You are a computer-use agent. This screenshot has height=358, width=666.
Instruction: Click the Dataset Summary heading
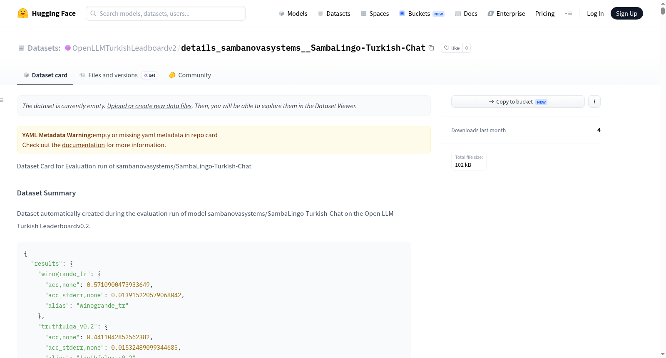46,193
